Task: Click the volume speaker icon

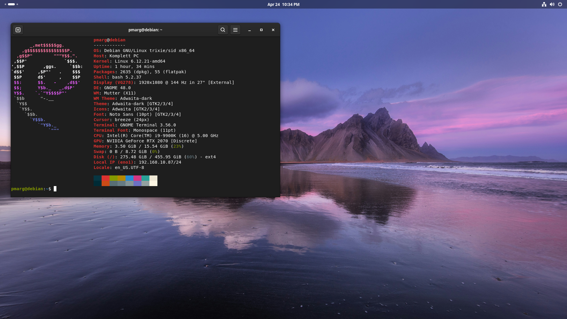Action: pyautogui.click(x=552, y=4)
